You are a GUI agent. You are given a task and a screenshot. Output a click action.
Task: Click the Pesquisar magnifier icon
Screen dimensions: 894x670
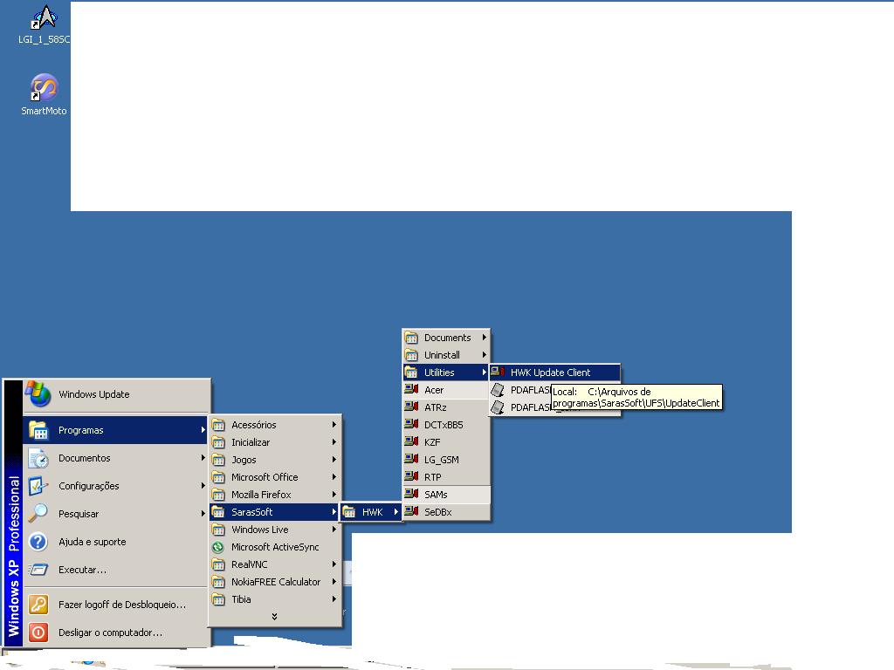click(x=38, y=514)
